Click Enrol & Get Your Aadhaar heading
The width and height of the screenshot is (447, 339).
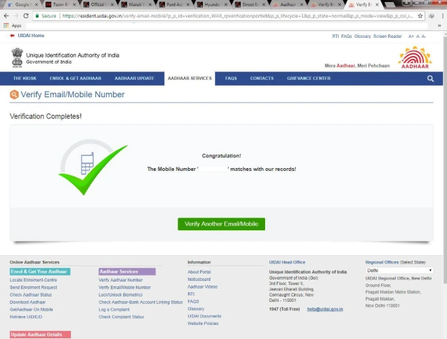(40, 271)
